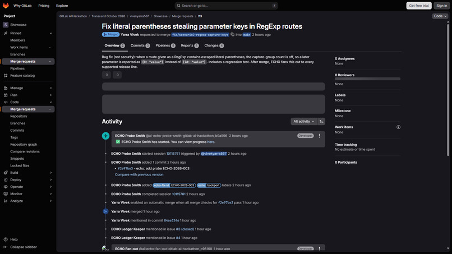
Task: Open the view progress 'here' link
Action: pos(211,142)
